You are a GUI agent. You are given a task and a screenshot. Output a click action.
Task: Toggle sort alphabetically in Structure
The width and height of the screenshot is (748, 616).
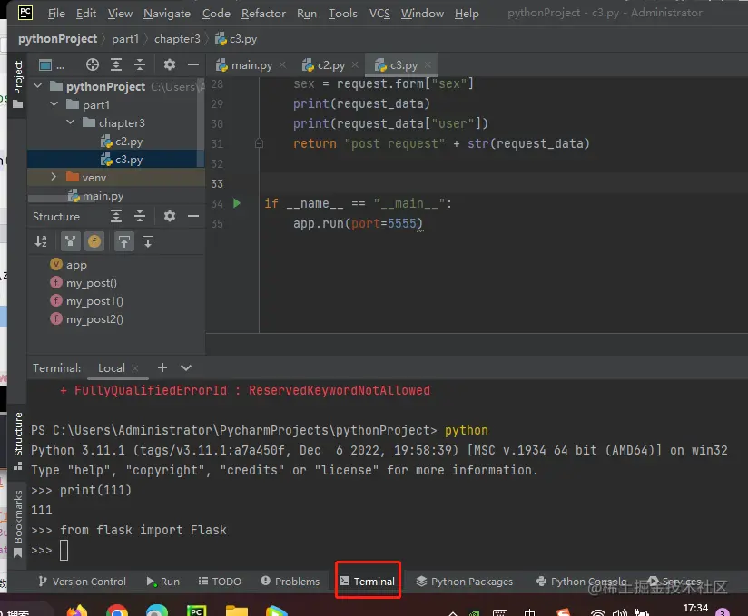(41, 241)
